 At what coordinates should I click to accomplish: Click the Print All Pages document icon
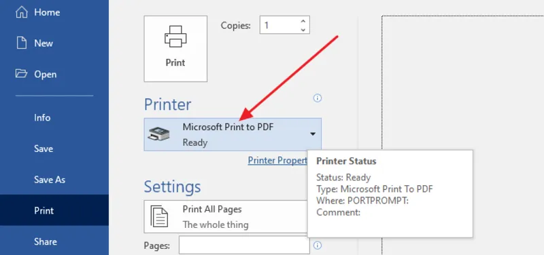159,216
